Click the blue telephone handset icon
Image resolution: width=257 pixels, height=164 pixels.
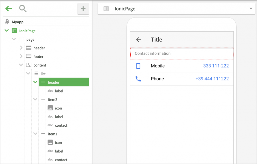(x=138, y=79)
